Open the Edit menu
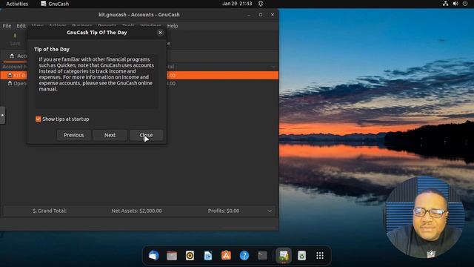This screenshot has width=474, height=267. pos(21,26)
